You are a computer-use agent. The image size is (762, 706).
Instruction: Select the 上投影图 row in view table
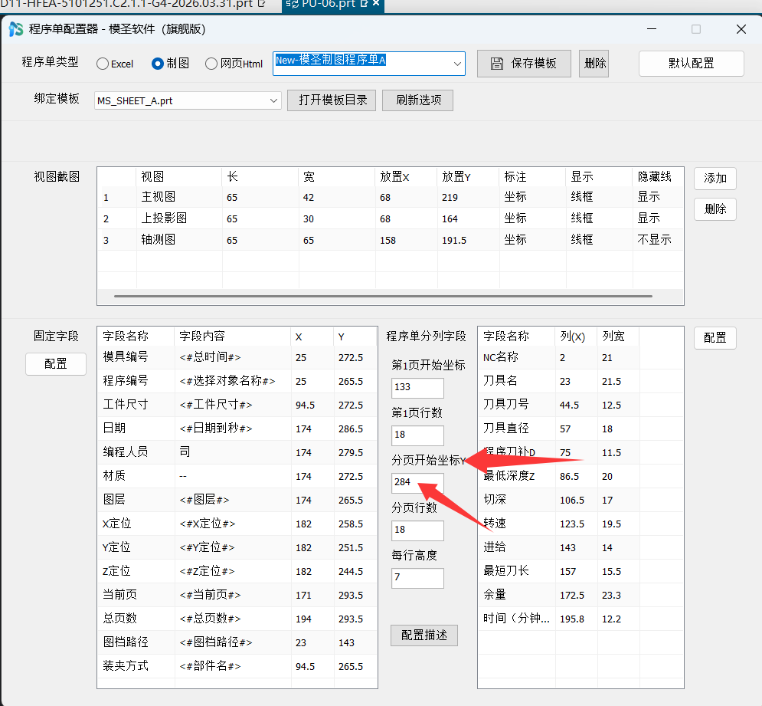(391, 218)
